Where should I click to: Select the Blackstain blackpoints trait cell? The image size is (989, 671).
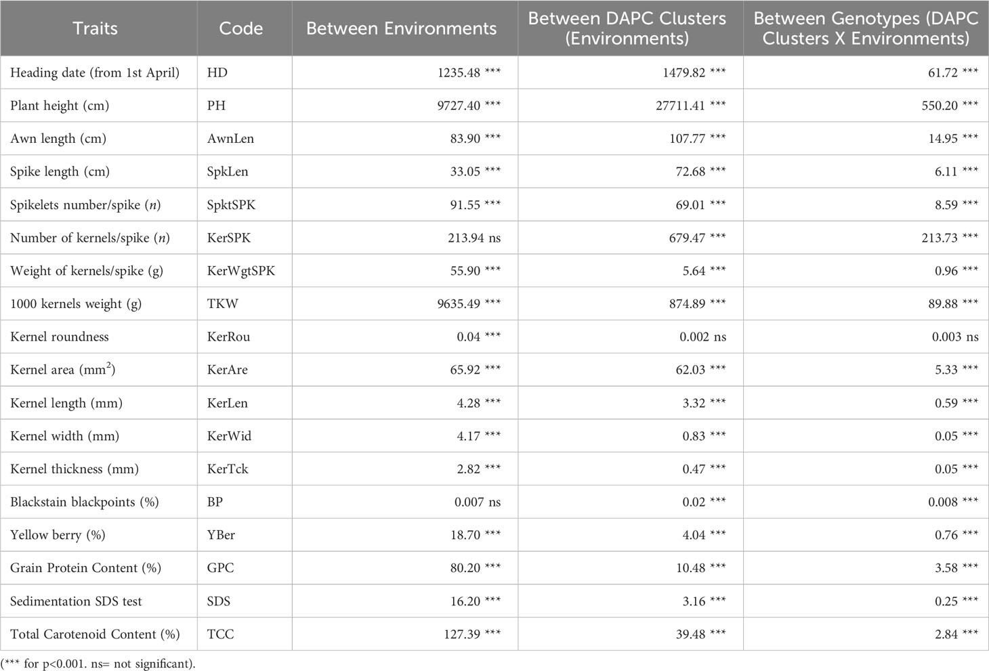coord(85,502)
